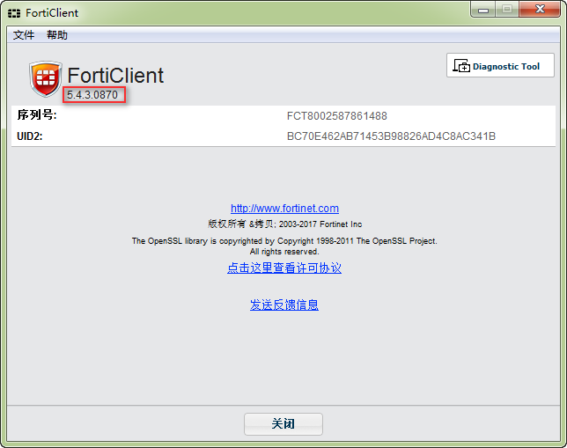Image resolution: width=567 pixels, height=448 pixels.
Task: Click serial number FCT8002587861488
Action: (336, 116)
